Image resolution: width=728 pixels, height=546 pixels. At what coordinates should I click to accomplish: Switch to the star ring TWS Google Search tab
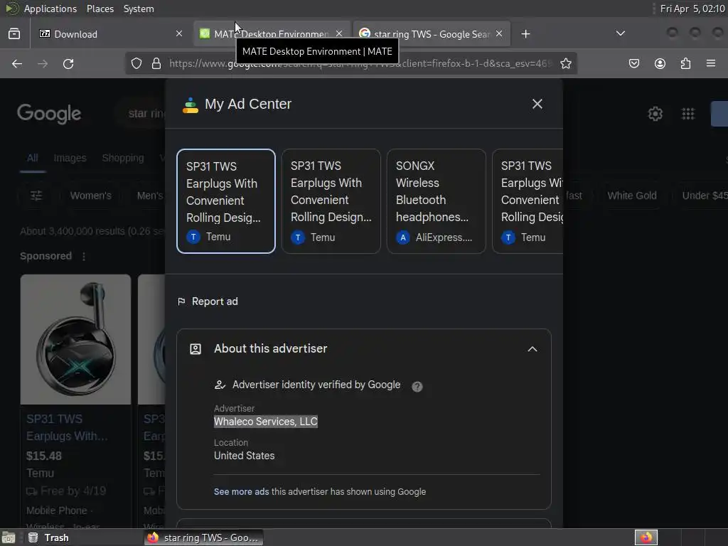coord(432,34)
